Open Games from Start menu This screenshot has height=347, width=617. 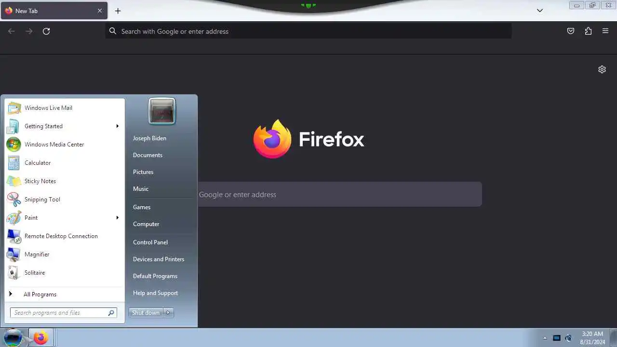142,207
